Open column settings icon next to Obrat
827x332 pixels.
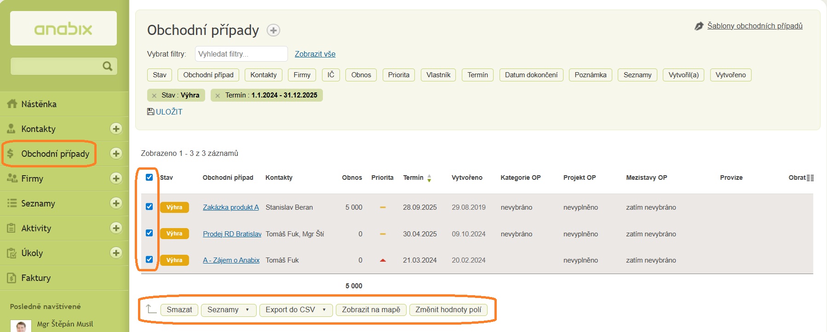pyautogui.click(x=810, y=178)
